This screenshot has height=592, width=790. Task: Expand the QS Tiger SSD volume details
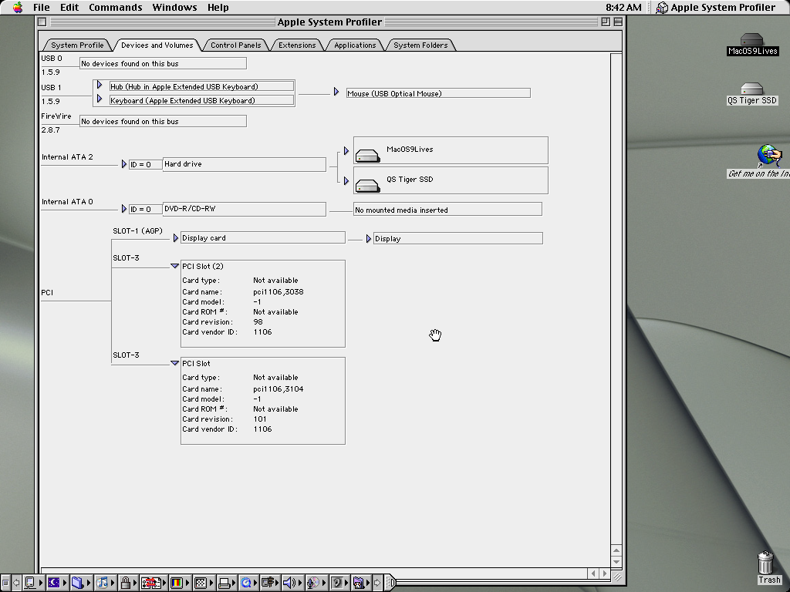click(346, 180)
